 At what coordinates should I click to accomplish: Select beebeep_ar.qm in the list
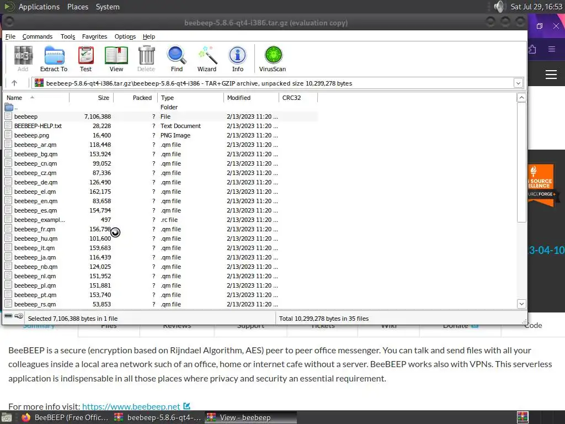click(161, 145)
